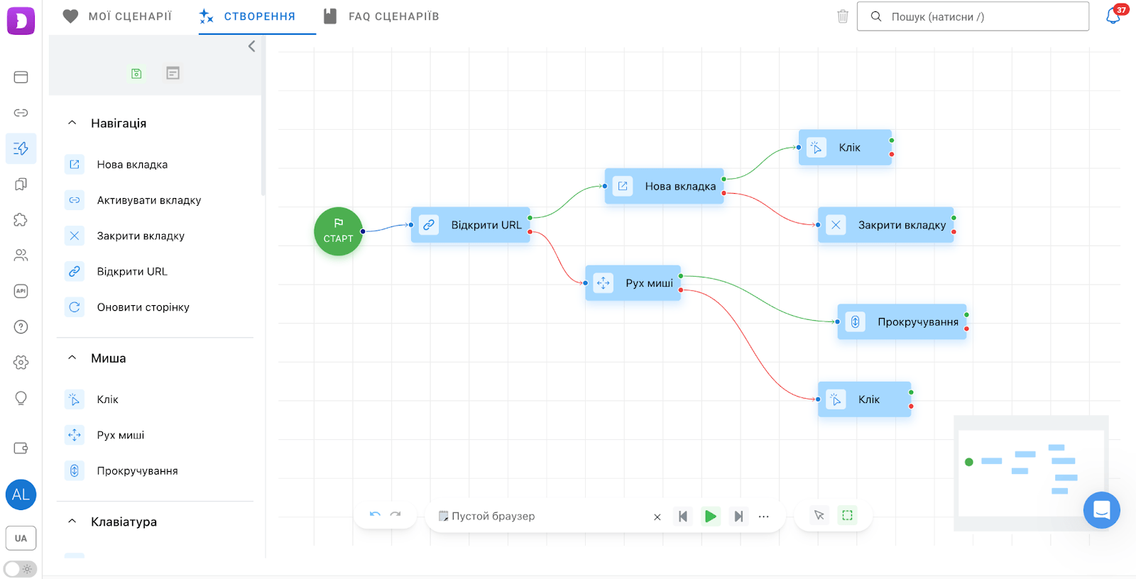
Task: Click the trash delete icon in header
Action: tap(843, 16)
